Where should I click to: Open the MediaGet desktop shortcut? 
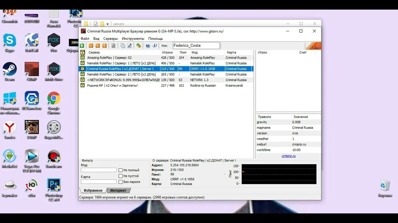pos(10,159)
